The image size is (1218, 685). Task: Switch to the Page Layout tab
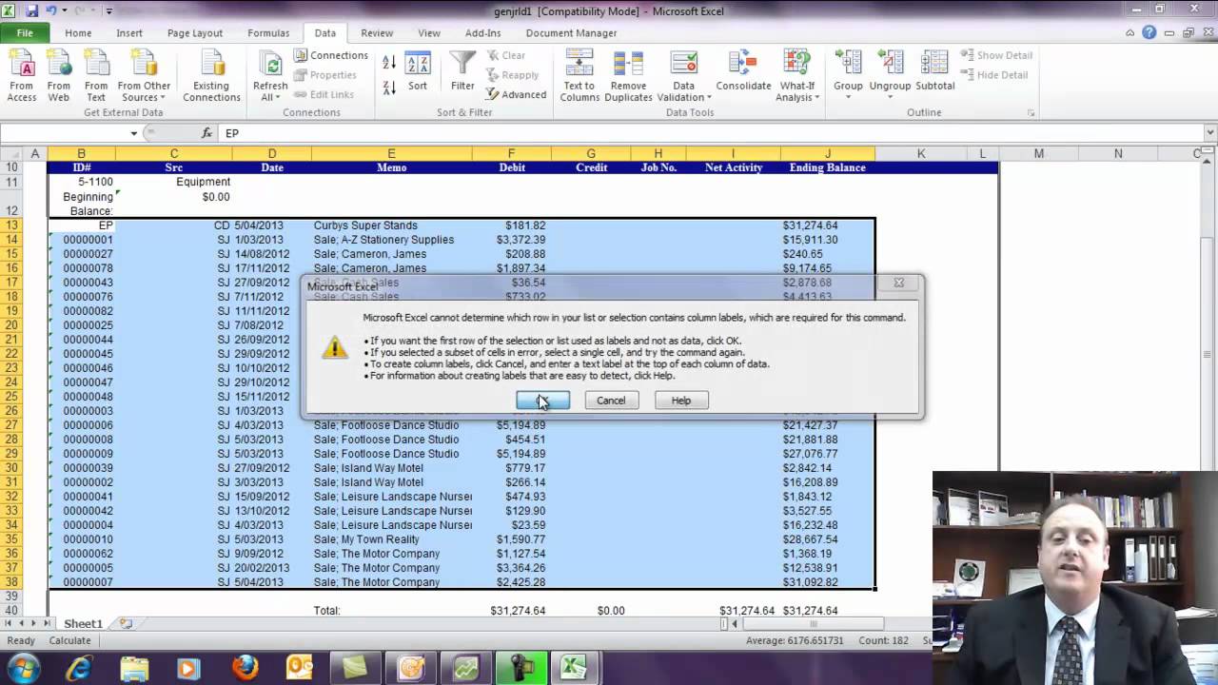click(195, 32)
